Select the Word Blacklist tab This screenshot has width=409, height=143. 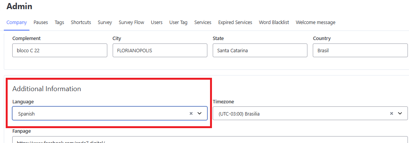coord(274,22)
